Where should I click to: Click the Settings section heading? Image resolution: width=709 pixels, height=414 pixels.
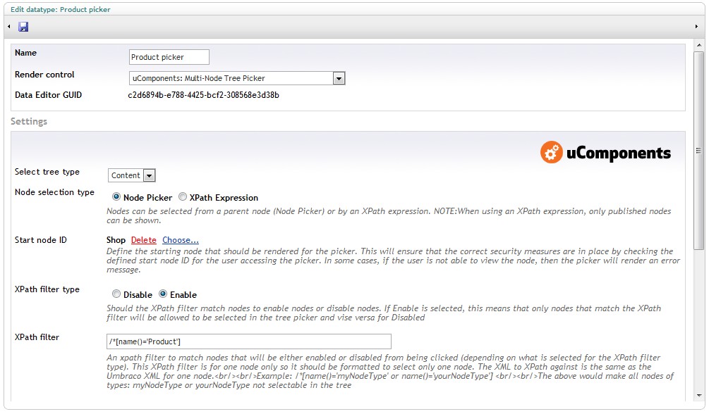click(x=29, y=121)
